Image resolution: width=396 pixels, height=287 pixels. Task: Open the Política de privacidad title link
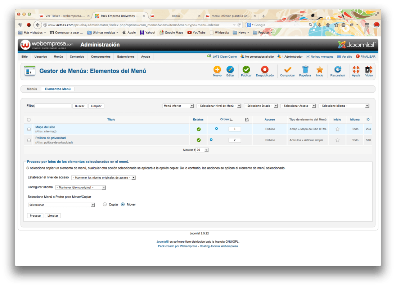click(50, 138)
